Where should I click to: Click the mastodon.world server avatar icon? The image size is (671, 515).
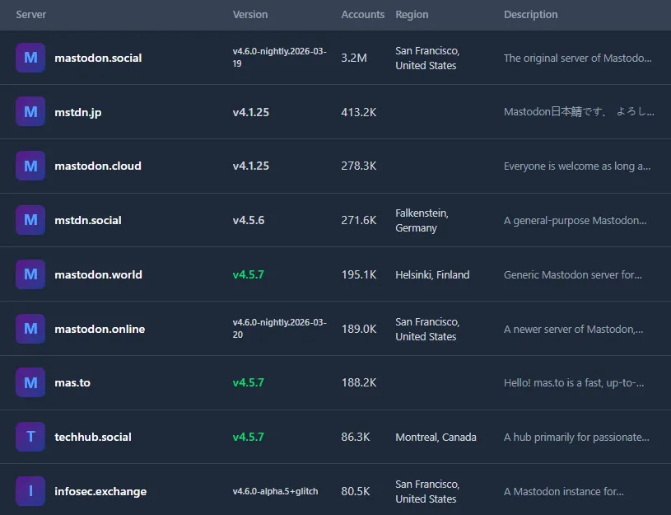click(x=30, y=274)
